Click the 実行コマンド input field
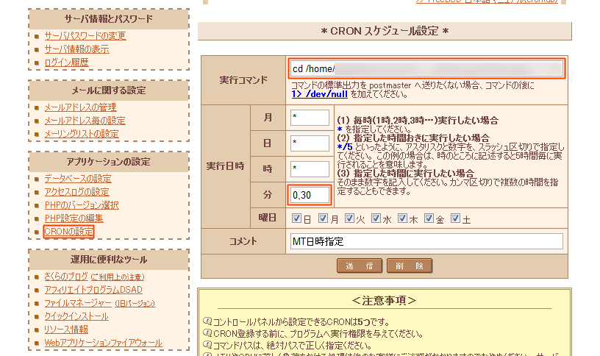Image resolution: width=600 pixels, height=356 pixels. tap(426, 69)
